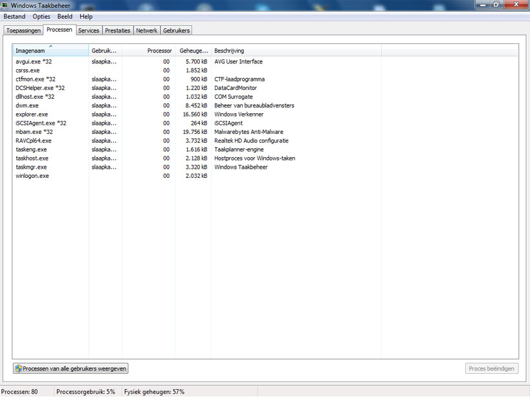Image resolution: width=530 pixels, height=397 pixels.
Task: Click the Proces beëindigen button
Action: [491, 369]
